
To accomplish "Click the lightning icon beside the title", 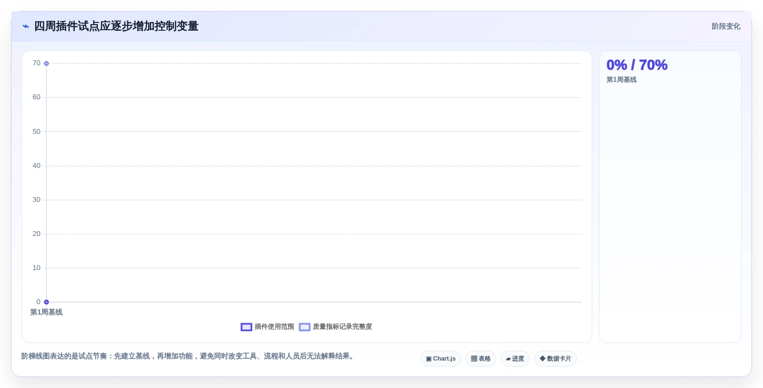I will [x=26, y=26].
